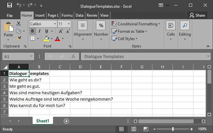The image size is (213, 133).
Task: Click the Share button
Action: coord(197,15)
